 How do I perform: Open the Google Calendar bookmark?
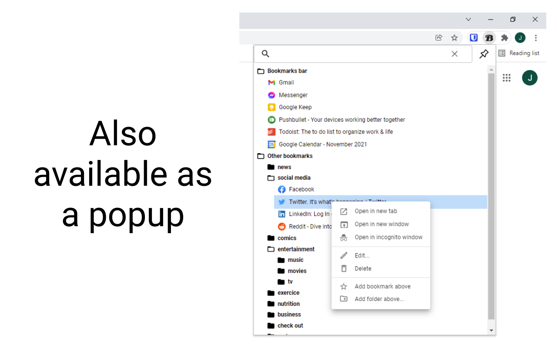click(x=317, y=144)
